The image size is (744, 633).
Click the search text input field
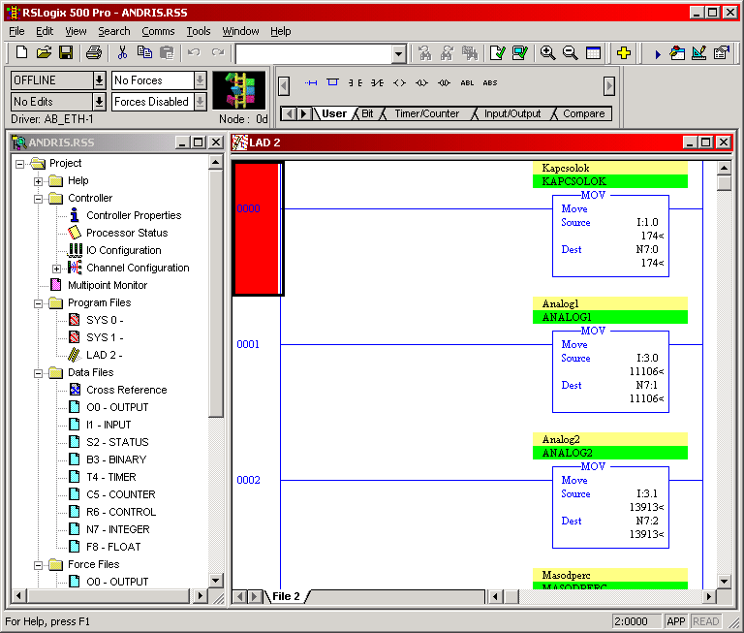314,53
